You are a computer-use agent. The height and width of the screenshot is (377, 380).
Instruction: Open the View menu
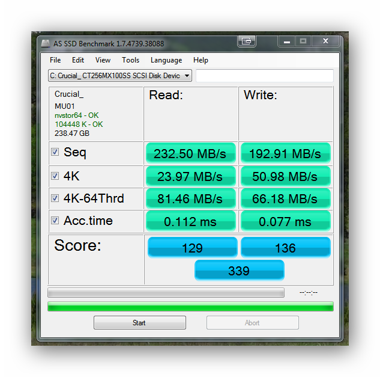pyautogui.click(x=103, y=60)
